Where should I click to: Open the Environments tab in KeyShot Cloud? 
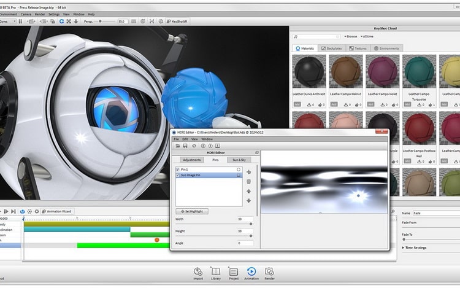point(388,48)
